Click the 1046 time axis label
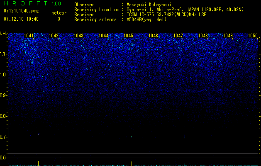 point(153,36)
